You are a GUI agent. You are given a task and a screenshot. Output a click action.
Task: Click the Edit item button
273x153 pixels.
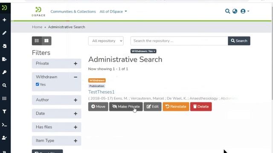(x=153, y=107)
